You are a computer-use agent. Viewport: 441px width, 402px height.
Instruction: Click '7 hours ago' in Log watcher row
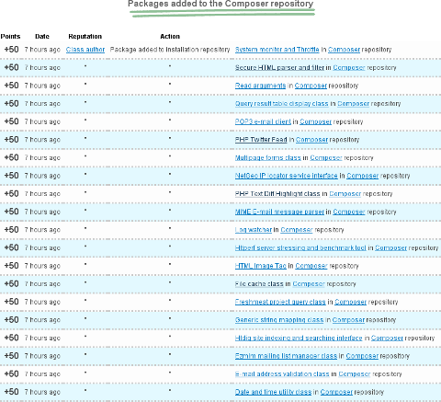point(42,230)
